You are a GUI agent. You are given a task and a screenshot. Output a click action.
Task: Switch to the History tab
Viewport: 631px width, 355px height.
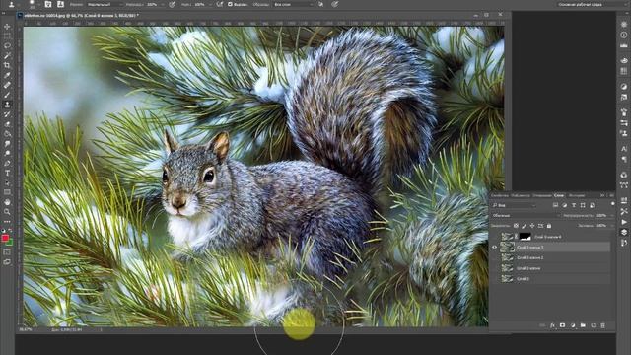(576, 195)
